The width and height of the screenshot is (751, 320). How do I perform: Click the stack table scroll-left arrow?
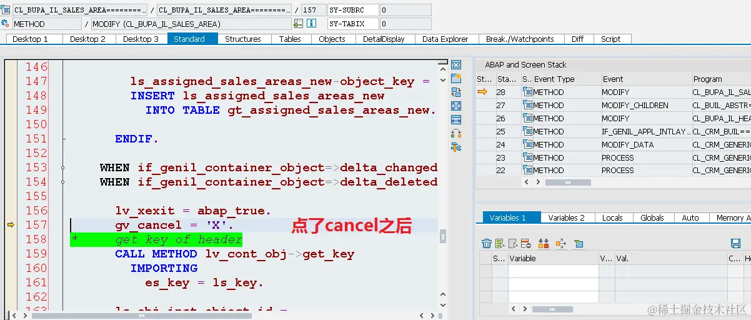pyautogui.click(x=527, y=182)
